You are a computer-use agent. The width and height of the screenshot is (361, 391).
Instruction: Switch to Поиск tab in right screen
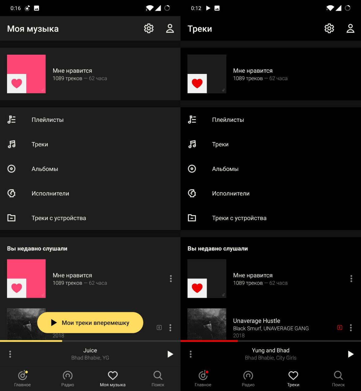(338, 378)
